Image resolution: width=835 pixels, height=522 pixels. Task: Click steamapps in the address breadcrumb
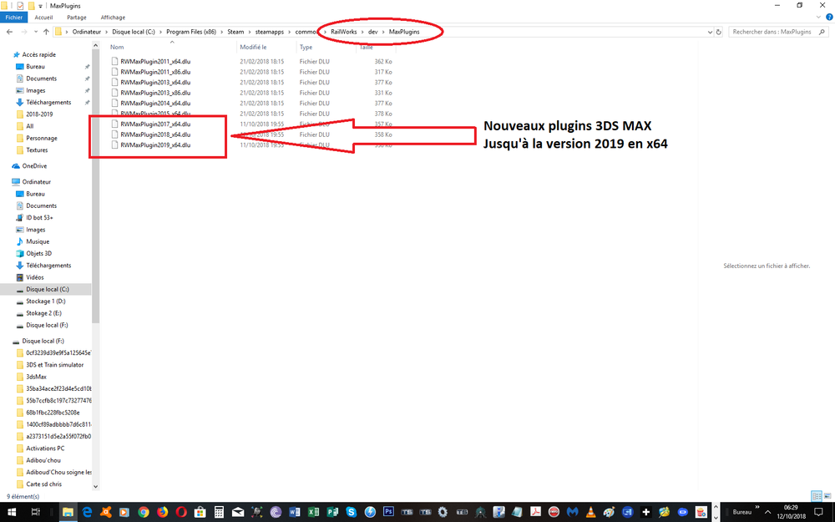click(270, 32)
